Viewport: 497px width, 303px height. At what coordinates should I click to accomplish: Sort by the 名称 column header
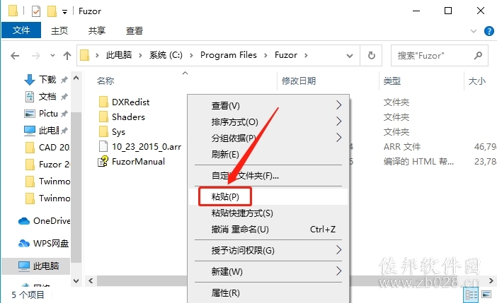pyautogui.click(x=105, y=81)
